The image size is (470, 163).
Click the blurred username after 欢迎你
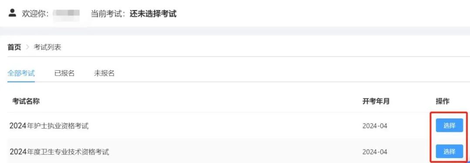[66, 13]
